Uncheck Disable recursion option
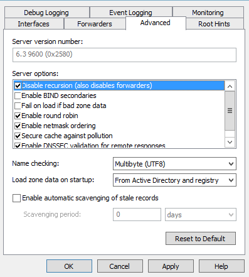The width and height of the screenshot is (249, 277). 18,85
